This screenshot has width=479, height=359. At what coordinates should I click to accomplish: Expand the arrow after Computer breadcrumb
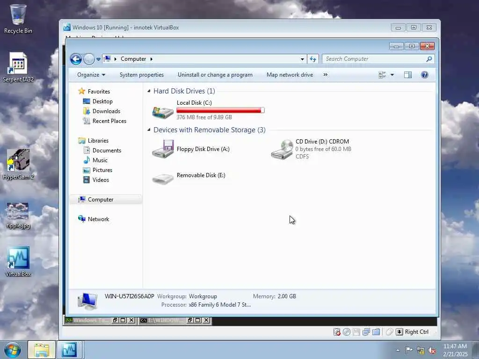pos(151,59)
